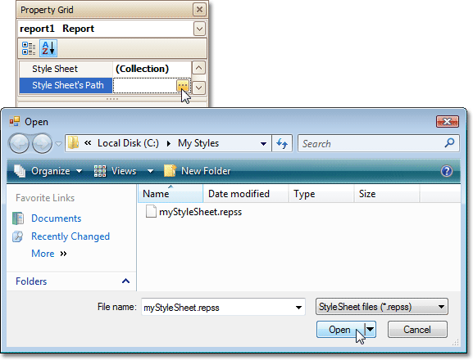The image size is (473, 360).
Task: Switch Property Grid to categorized view
Action: pyautogui.click(x=29, y=48)
